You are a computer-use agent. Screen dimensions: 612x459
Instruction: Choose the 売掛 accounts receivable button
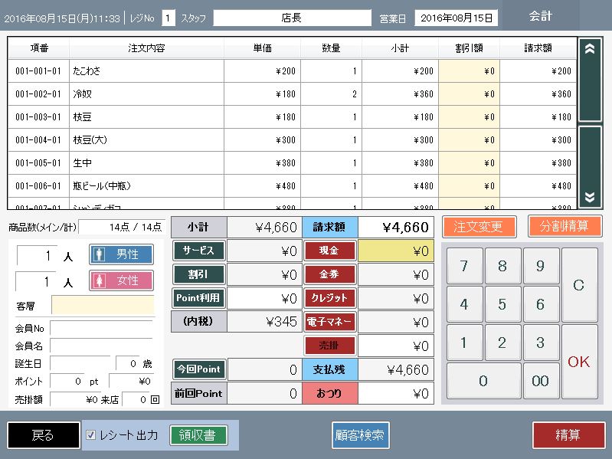click(x=330, y=346)
